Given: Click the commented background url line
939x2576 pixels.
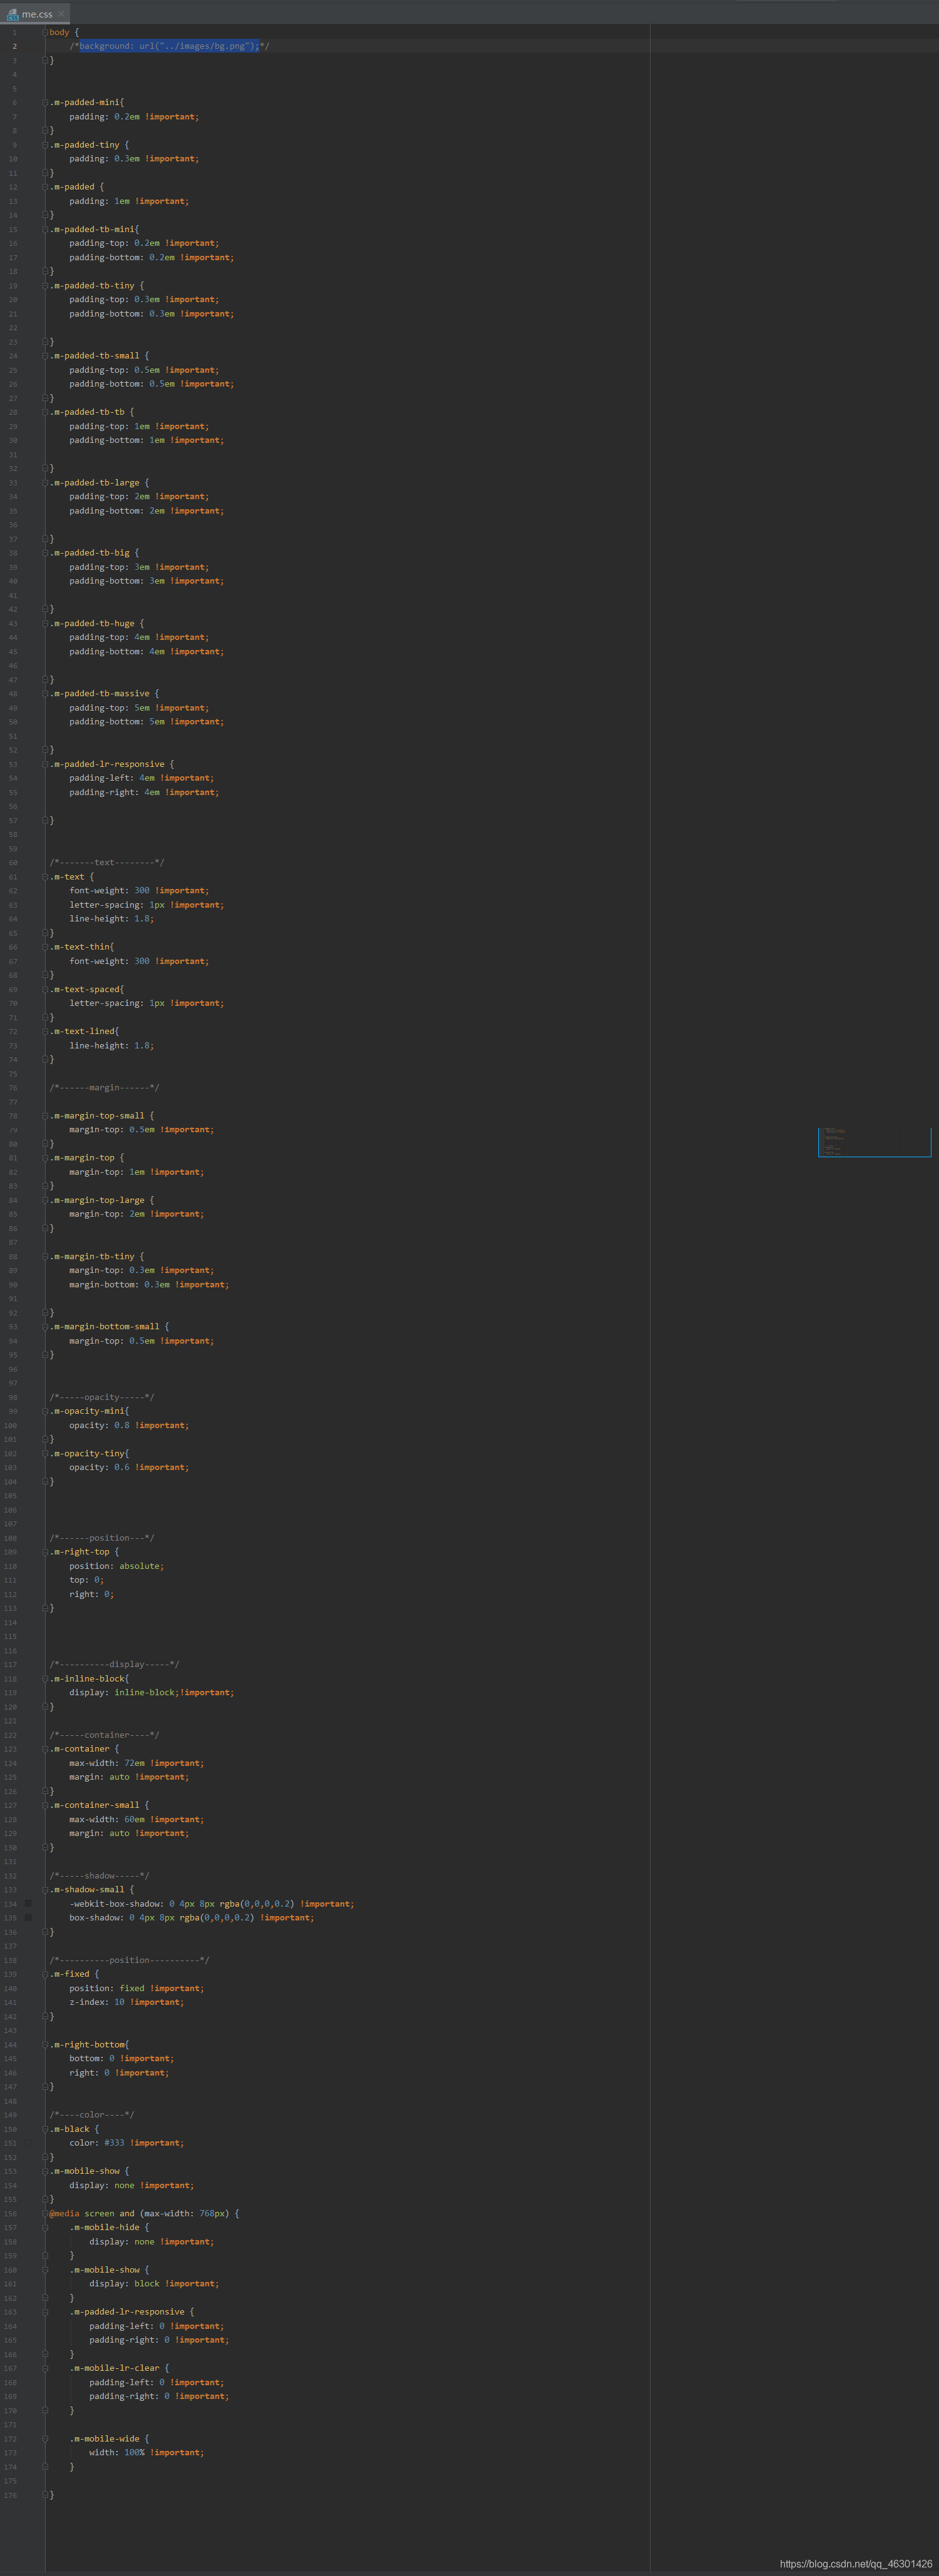Looking at the screenshot, I should pos(169,46).
